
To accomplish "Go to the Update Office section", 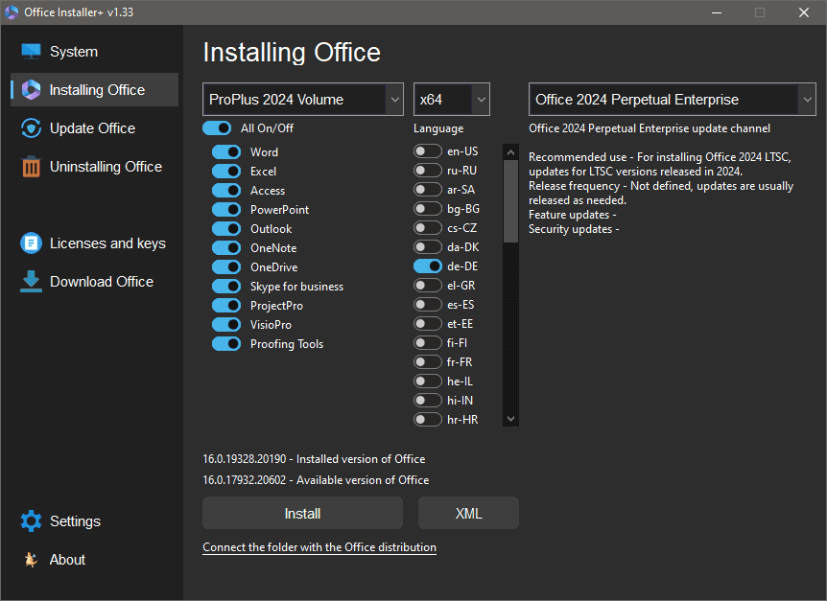I will tap(92, 128).
